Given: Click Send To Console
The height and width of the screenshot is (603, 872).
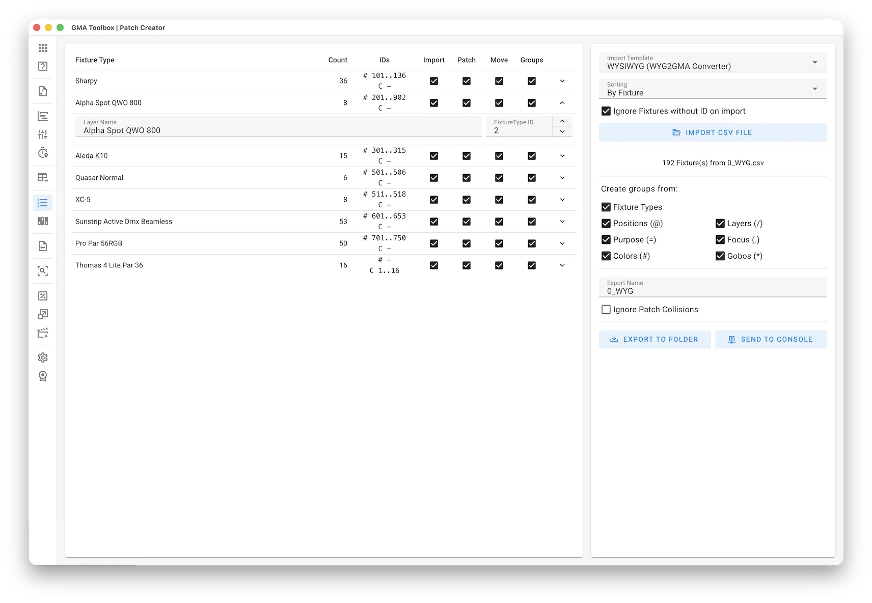Looking at the screenshot, I should click(x=771, y=339).
